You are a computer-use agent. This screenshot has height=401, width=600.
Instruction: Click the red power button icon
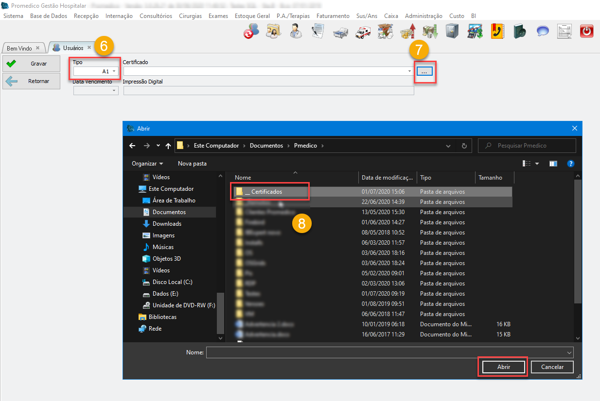click(x=587, y=32)
